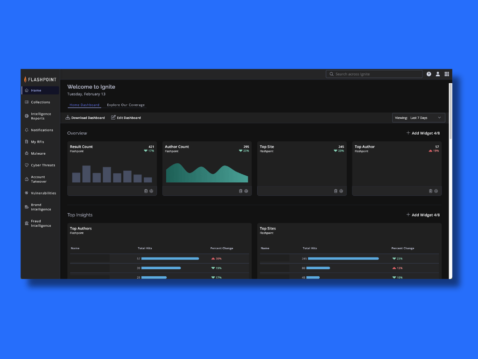Click Download Dashboard button
The image size is (478, 359).
(x=85, y=117)
